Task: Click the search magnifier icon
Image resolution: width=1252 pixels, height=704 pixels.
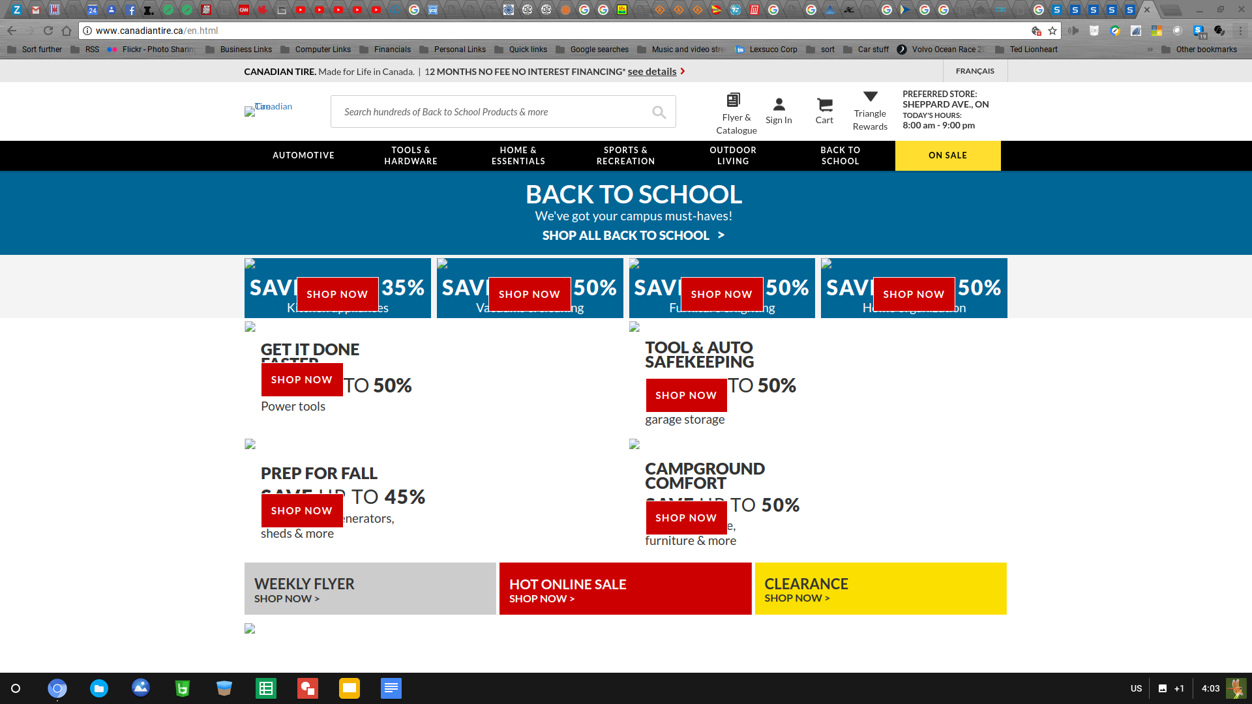Action: pyautogui.click(x=659, y=112)
